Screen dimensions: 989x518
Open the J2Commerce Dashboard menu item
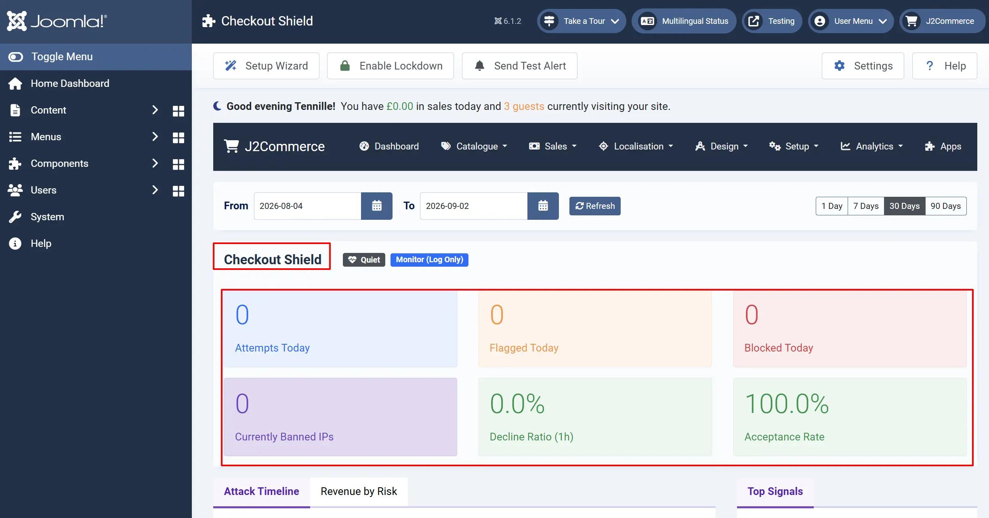(389, 146)
